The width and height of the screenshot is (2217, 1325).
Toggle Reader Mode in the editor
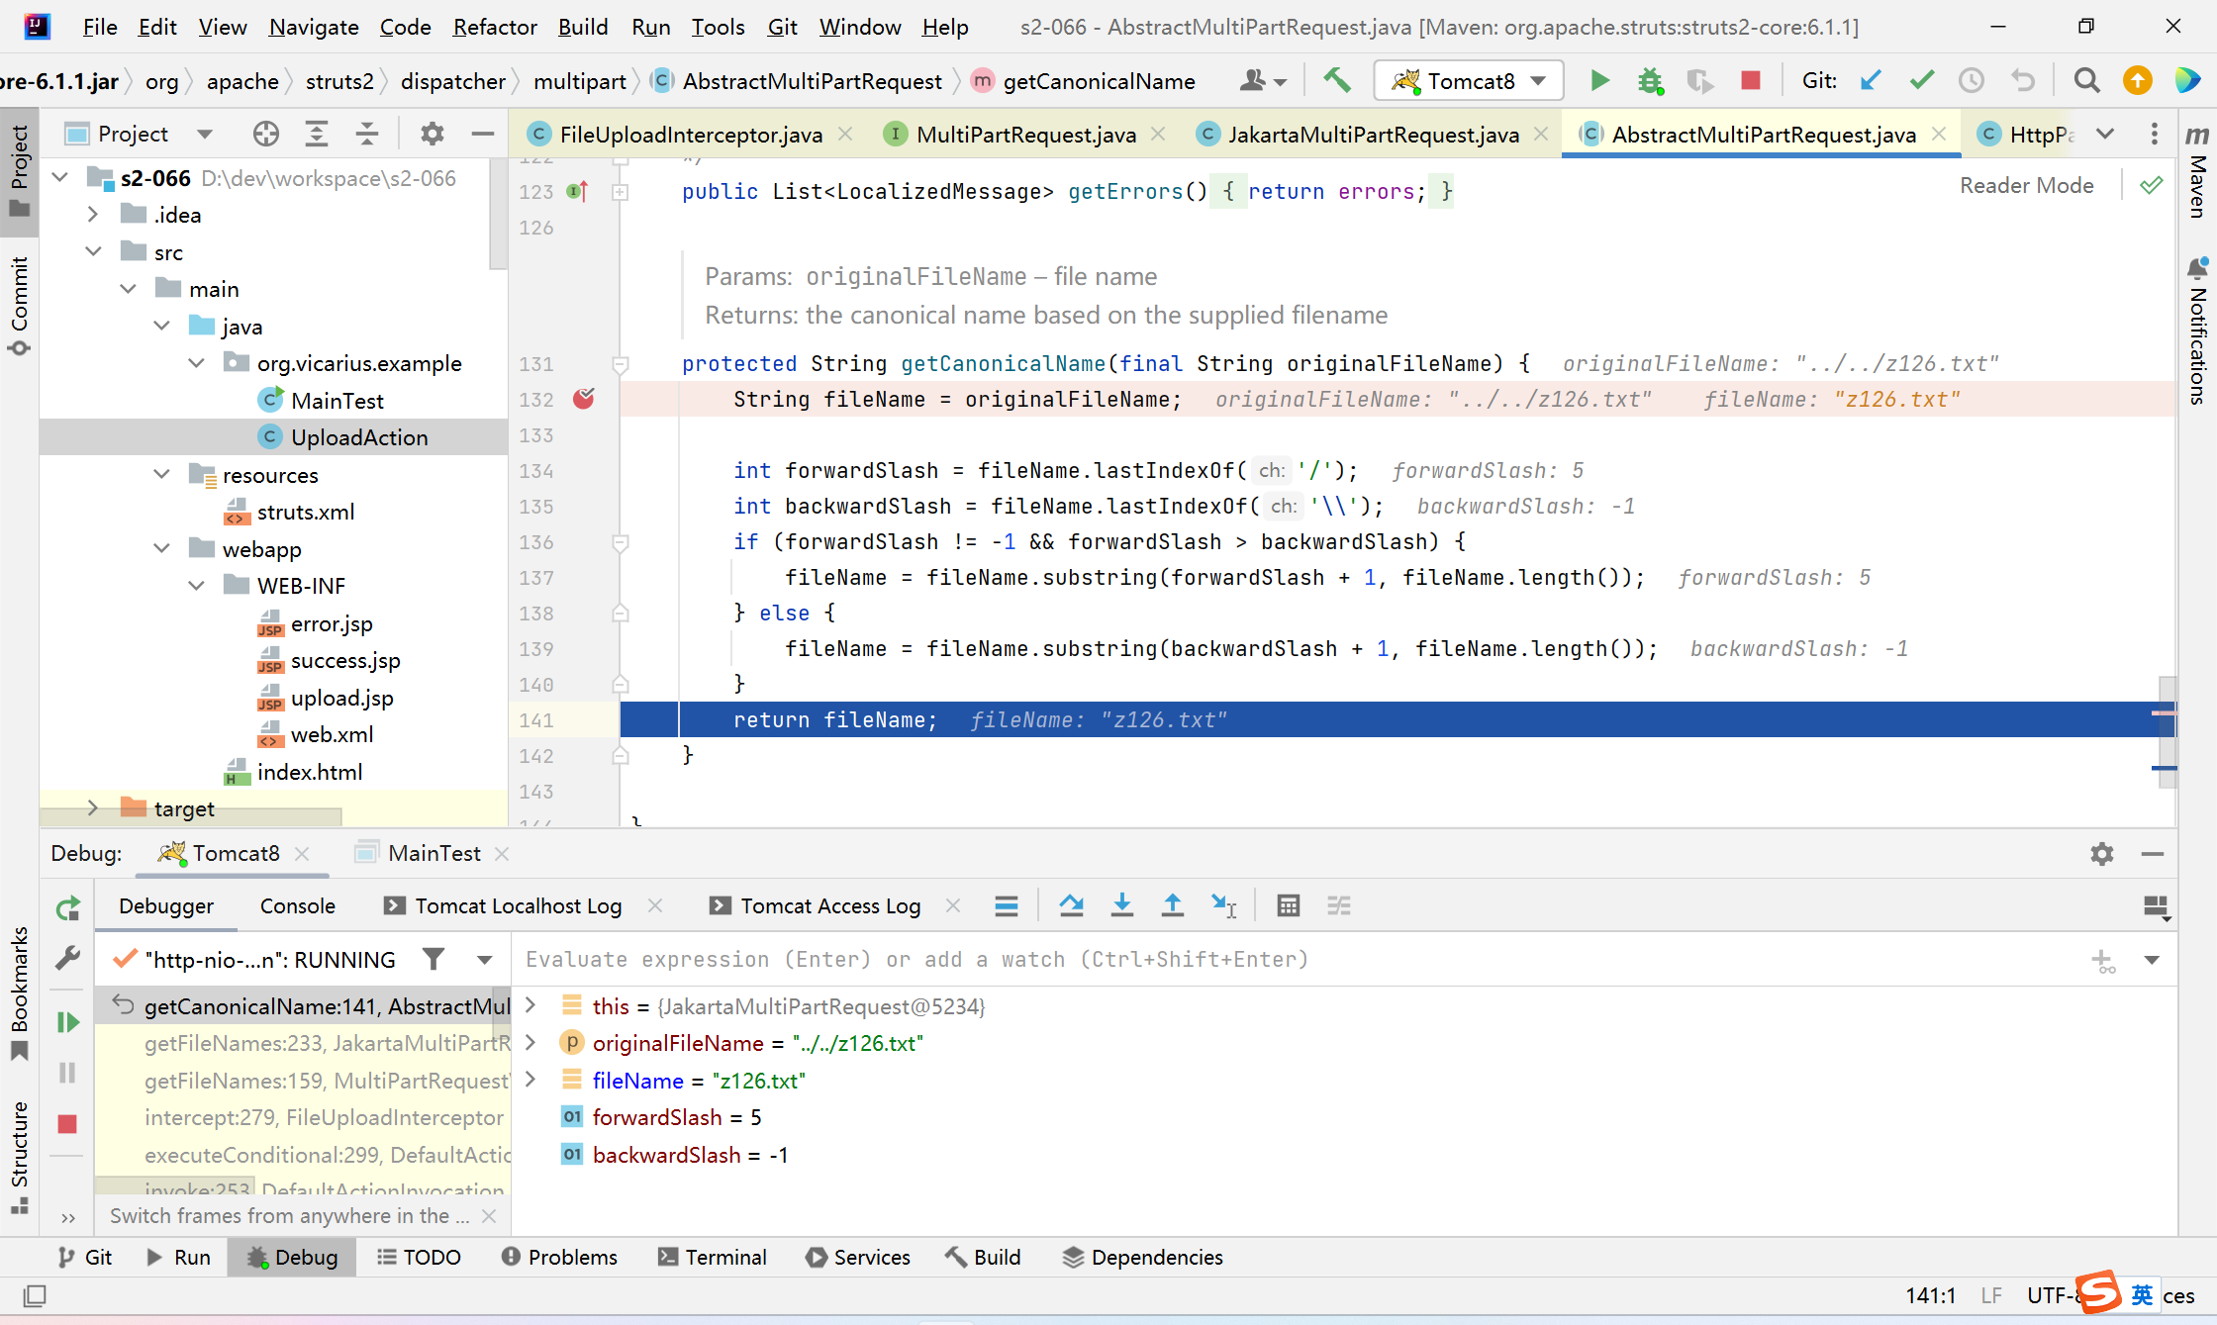(x=2026, y=185)
